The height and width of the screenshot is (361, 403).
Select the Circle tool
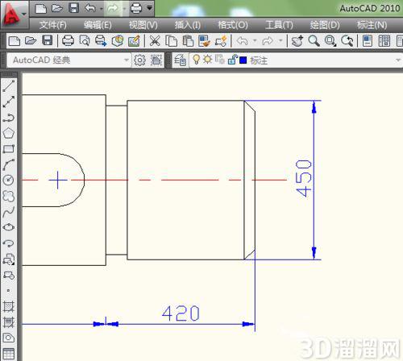(9, 180)
